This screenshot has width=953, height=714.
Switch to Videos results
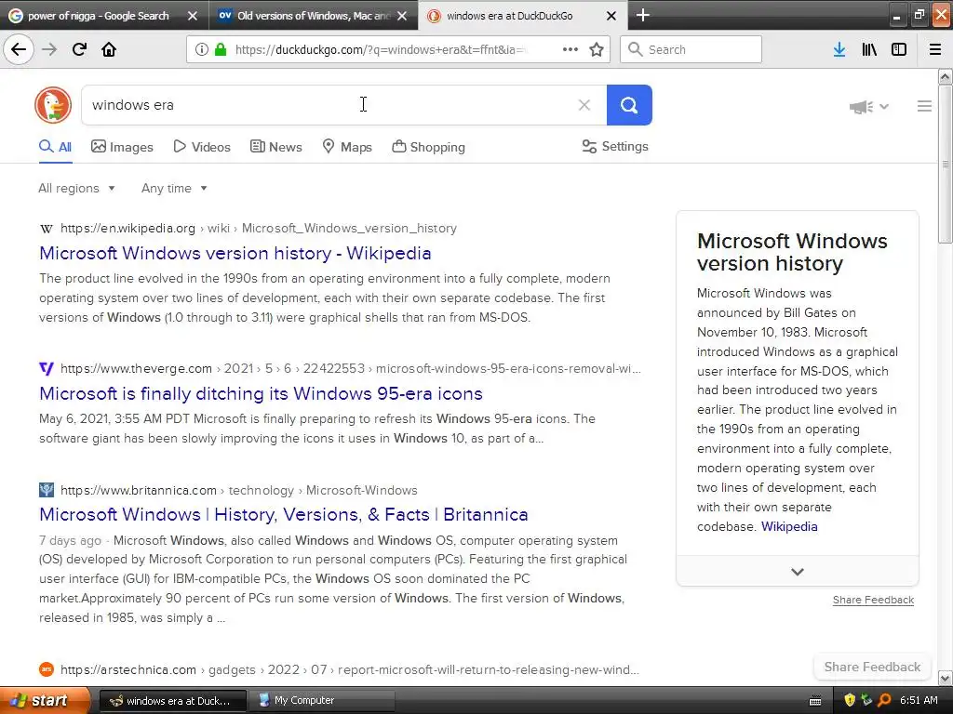(202, 147)
